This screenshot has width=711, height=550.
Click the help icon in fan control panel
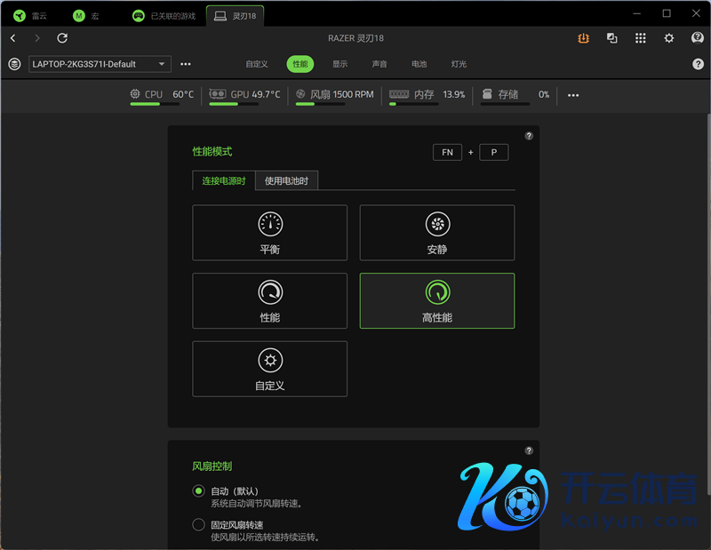point(529,450)
